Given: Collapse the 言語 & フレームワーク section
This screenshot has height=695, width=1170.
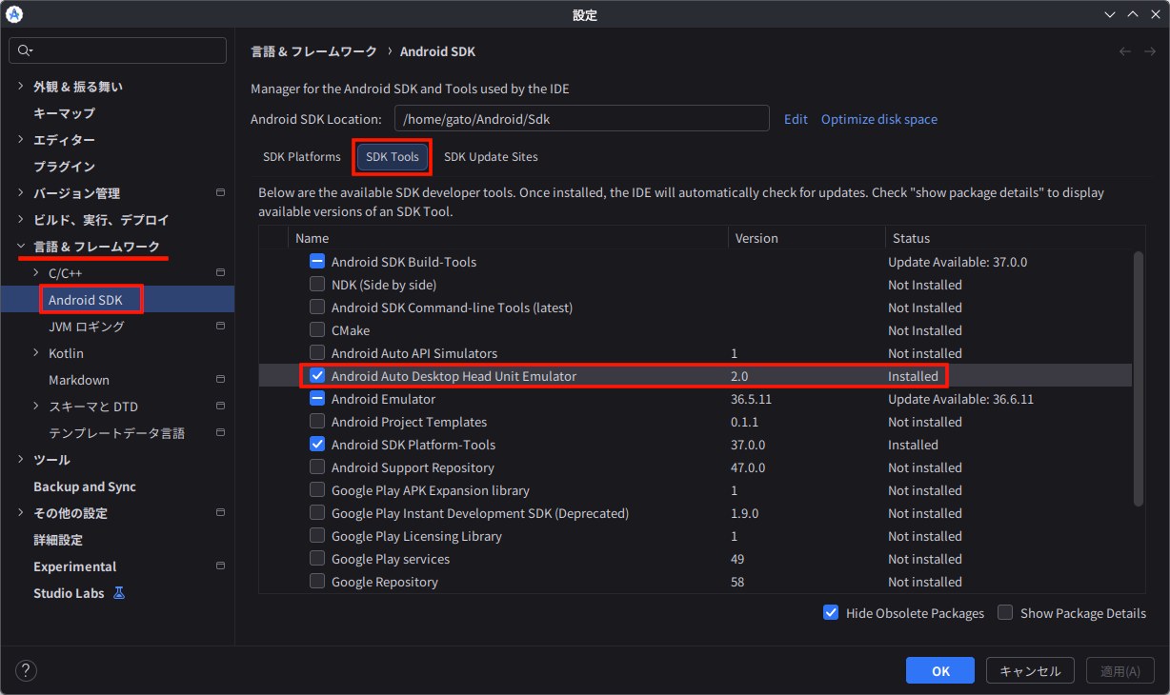Looking at the screenshot, I should click(x=21, y=247).
